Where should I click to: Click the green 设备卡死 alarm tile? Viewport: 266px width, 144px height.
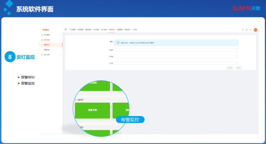(x=92, y=110)
